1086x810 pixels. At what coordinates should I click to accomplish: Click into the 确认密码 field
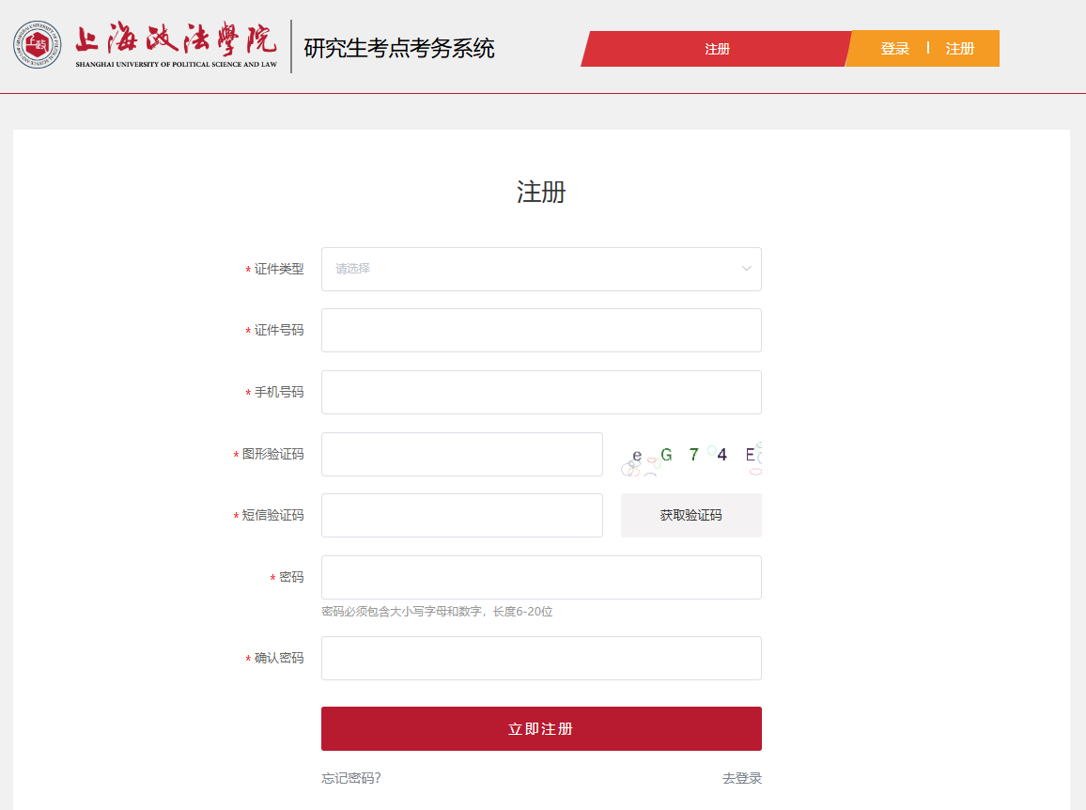point(541,658)
